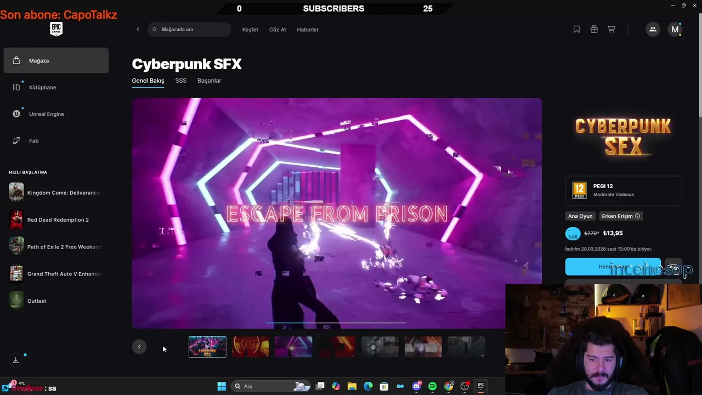
Task: Click the Cyberpunk SFX logo image
Action: [x=624, y=136]
